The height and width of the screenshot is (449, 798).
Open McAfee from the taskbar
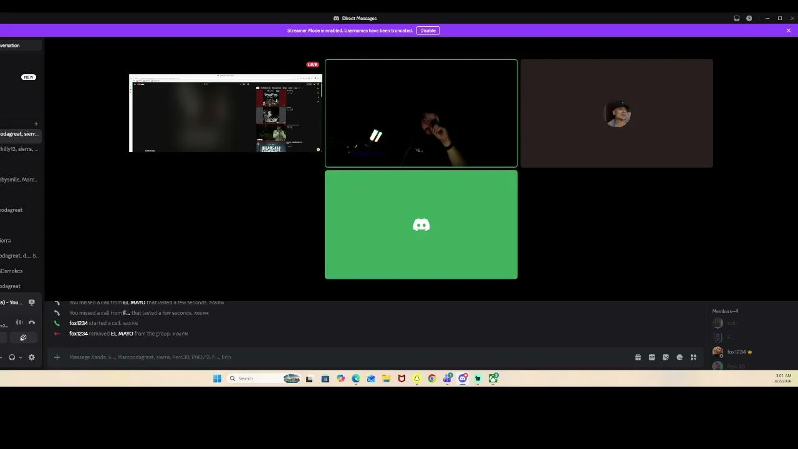pyautogui.click(x=401, y=379)
